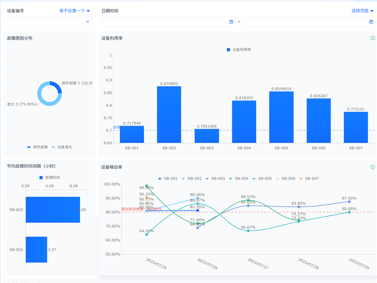The image size is (377, 283).
Task: Click the start date calendar icon
Action: pyautogui.click(x=231, y=22)
